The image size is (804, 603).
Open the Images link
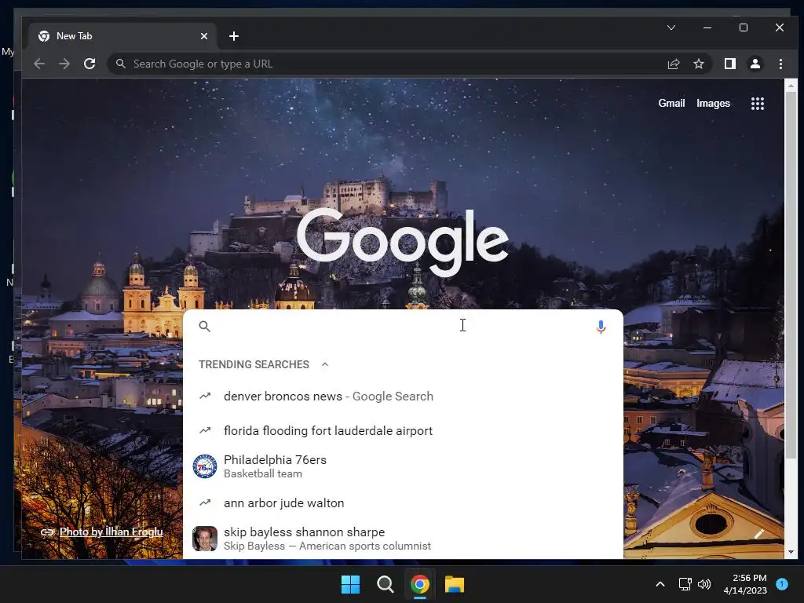tap(713, 103)
